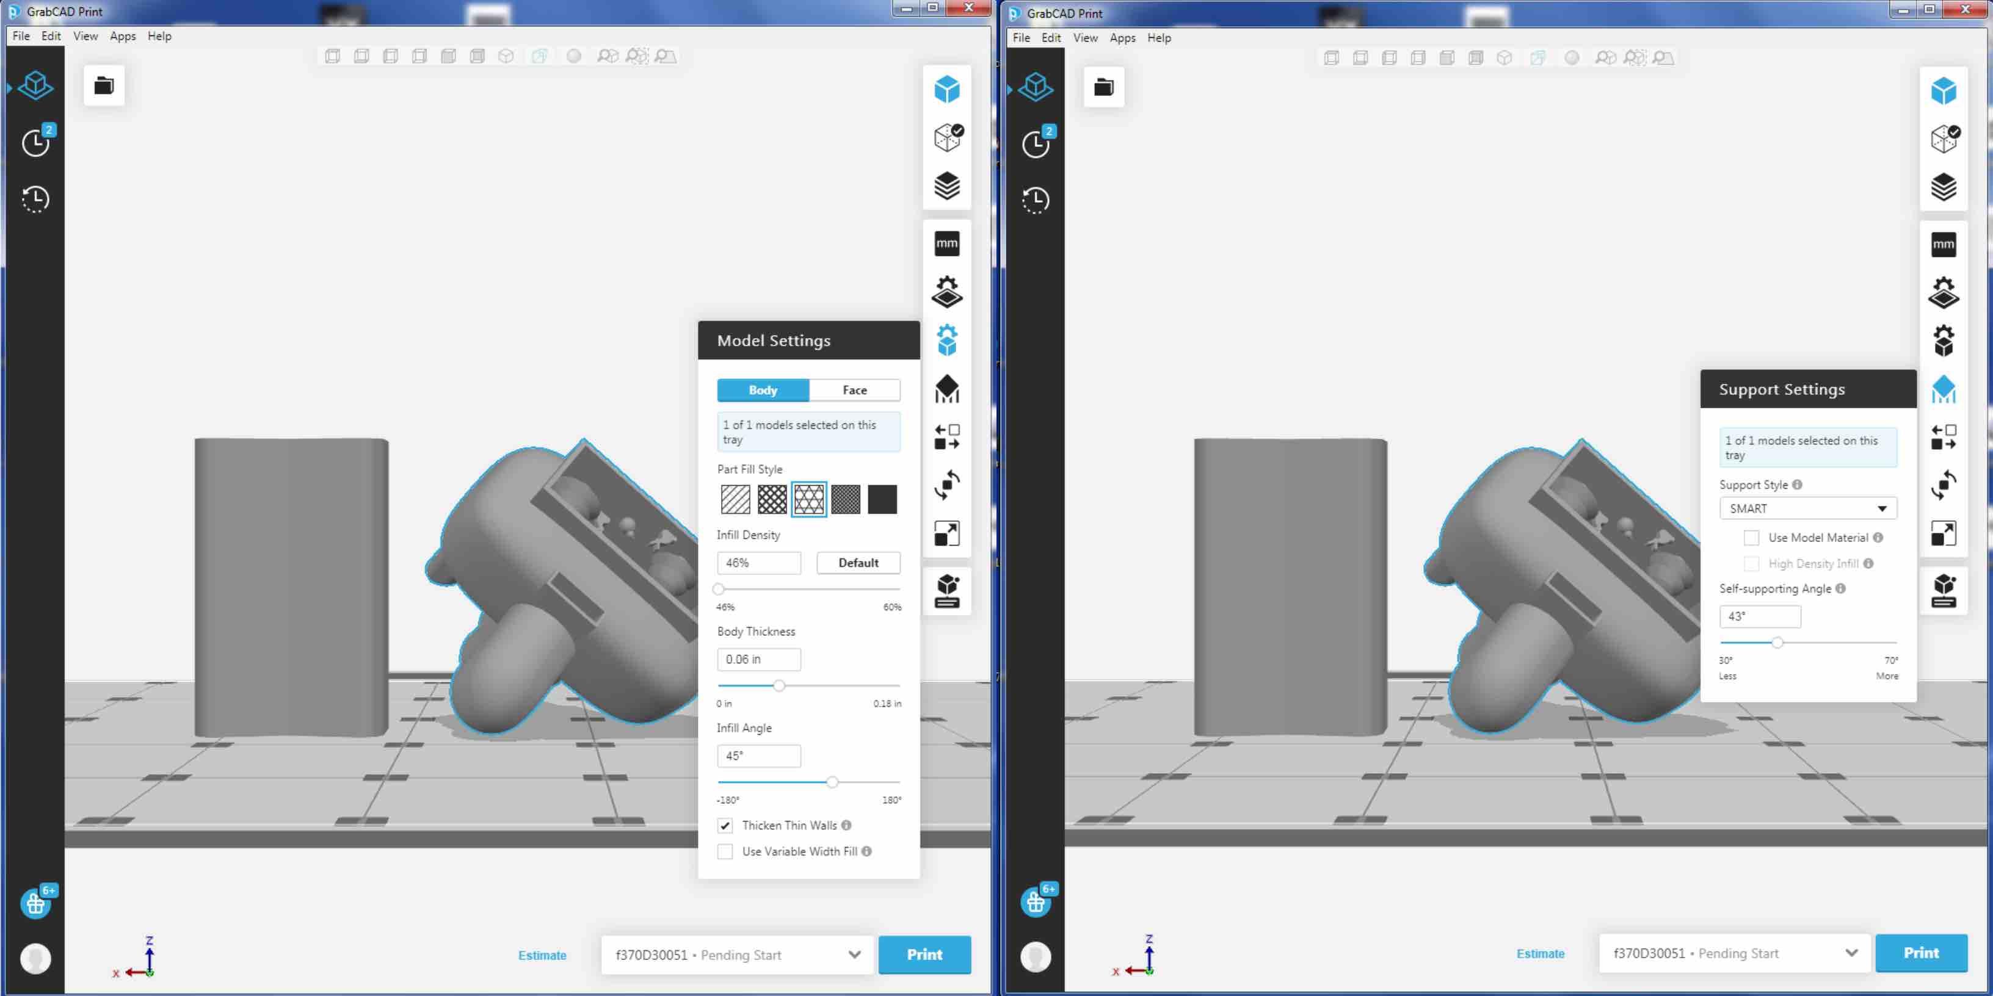
Task: Click the Default button for Infill Density
Action: pyautogui.click(x=858, y=561)
